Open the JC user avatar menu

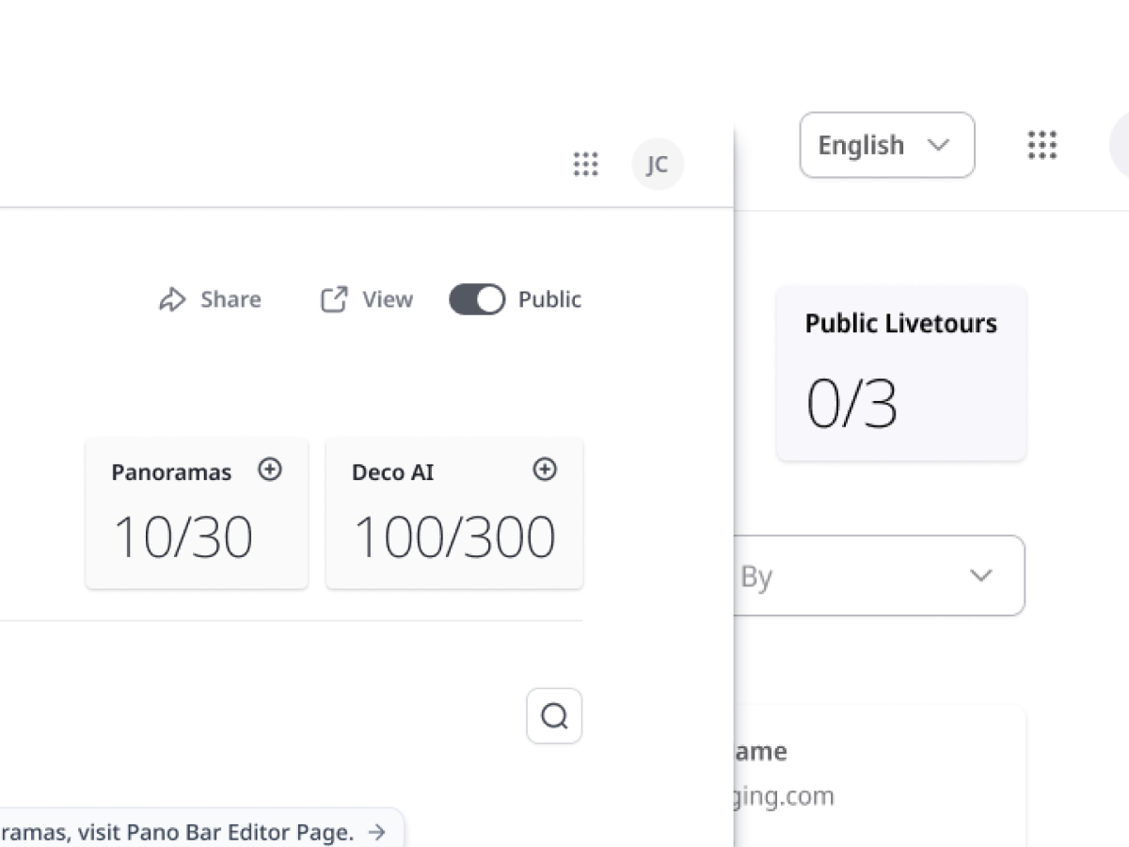tap(658, 165)
